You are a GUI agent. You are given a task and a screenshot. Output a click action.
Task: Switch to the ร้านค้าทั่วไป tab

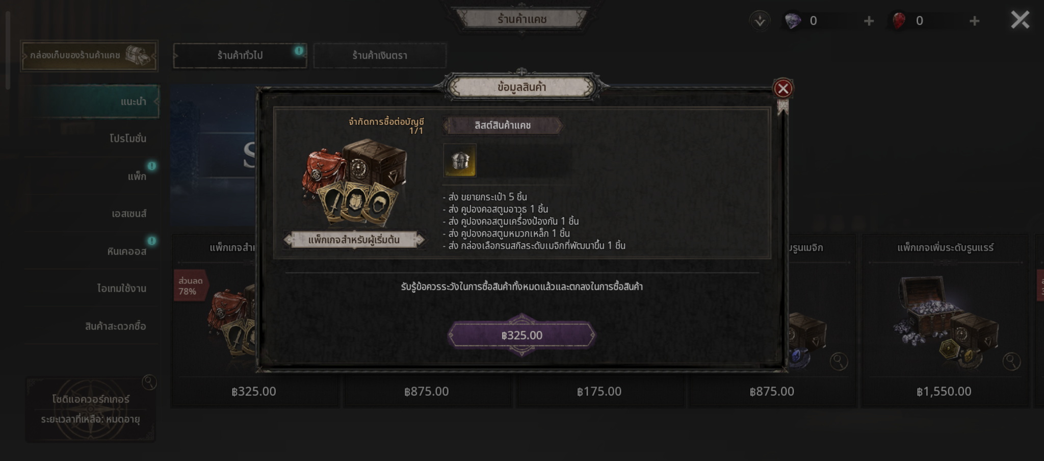pos(240,55)
